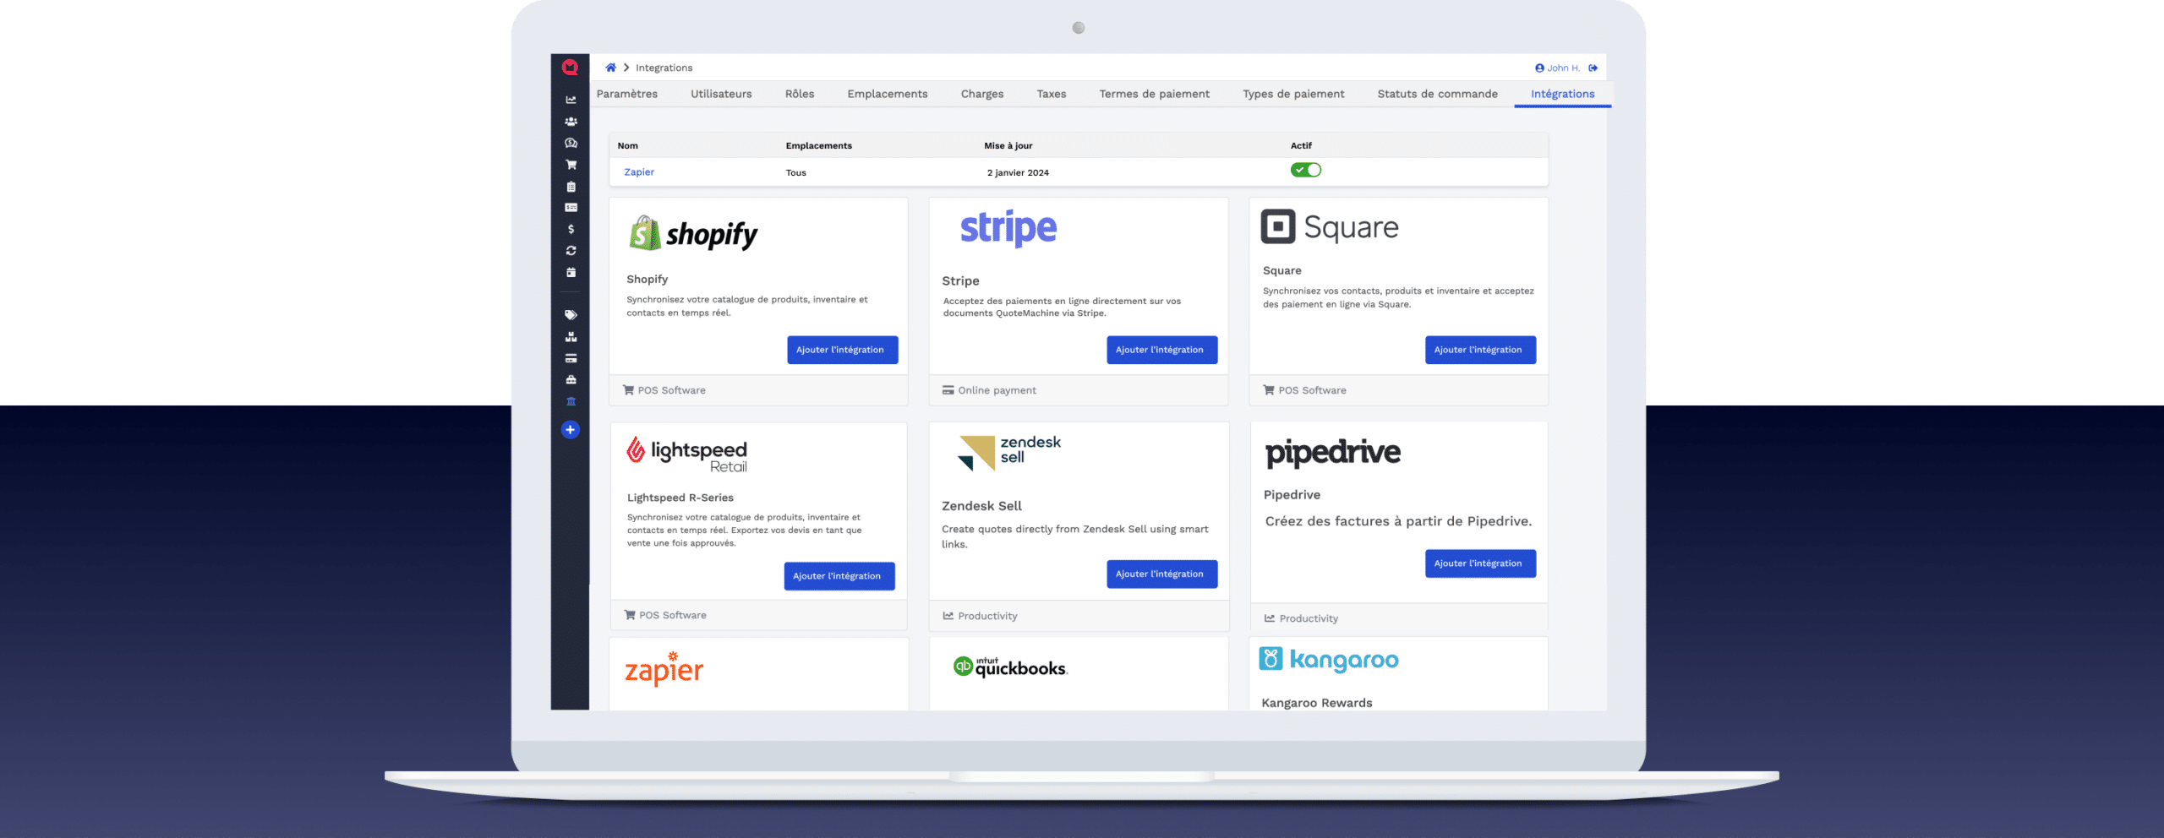Click the '2 janvier 2024' date cell
This screenshot has width=2164, height=838.
pos(1018,172)
